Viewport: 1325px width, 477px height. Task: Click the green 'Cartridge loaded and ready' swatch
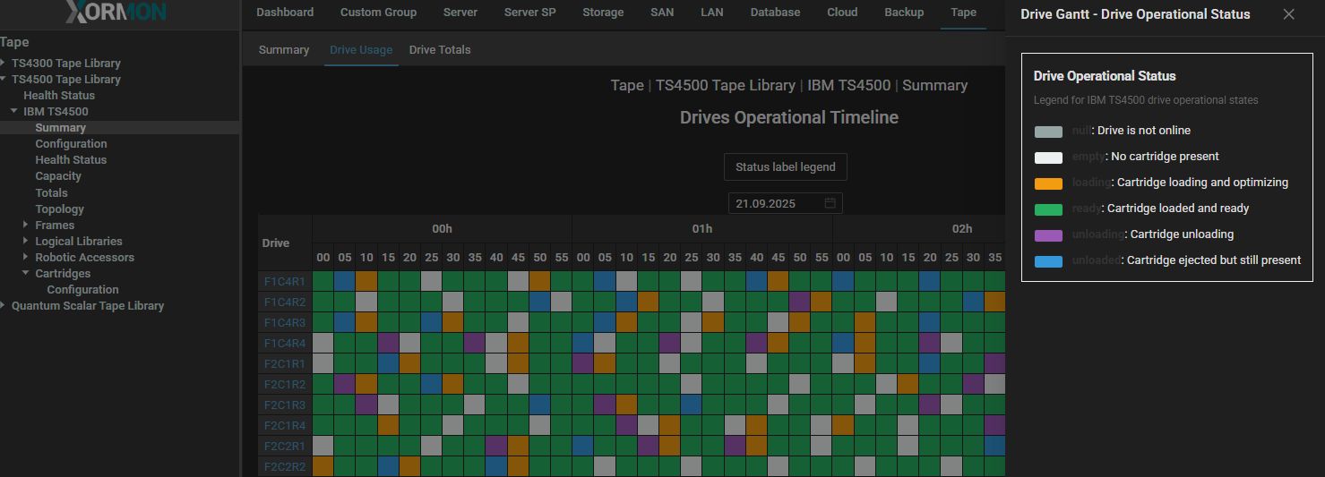tap(1048, 209)
